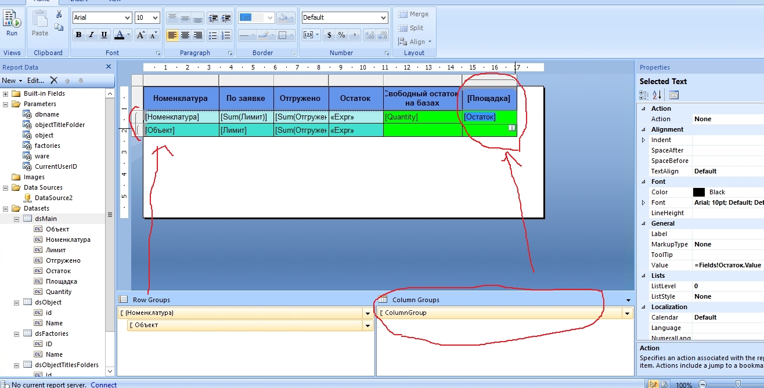The width and height of the screenshot is (764, 388).
Task: Select the dbname parameter
Action: pyautogui.click(x=46, y=114)
